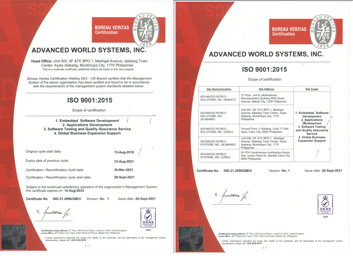This screenshot has width=353, height=256.
Task: Select 'ISO 9001:2015' heading on page 2/7
Action: (x=265, y=69)
